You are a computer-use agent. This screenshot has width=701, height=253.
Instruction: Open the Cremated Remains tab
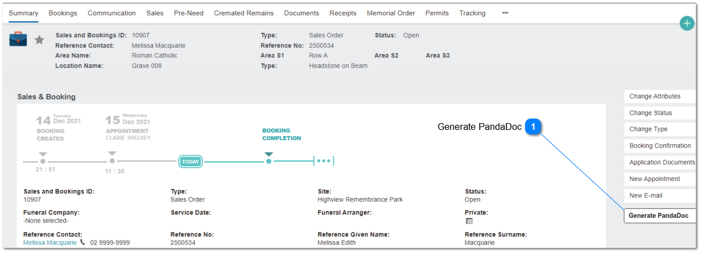click(x=244, y=13)
